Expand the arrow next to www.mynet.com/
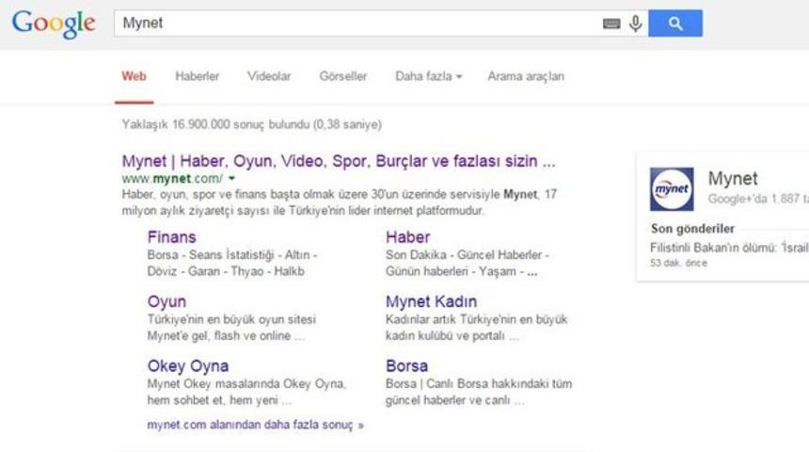 (231, 178)
